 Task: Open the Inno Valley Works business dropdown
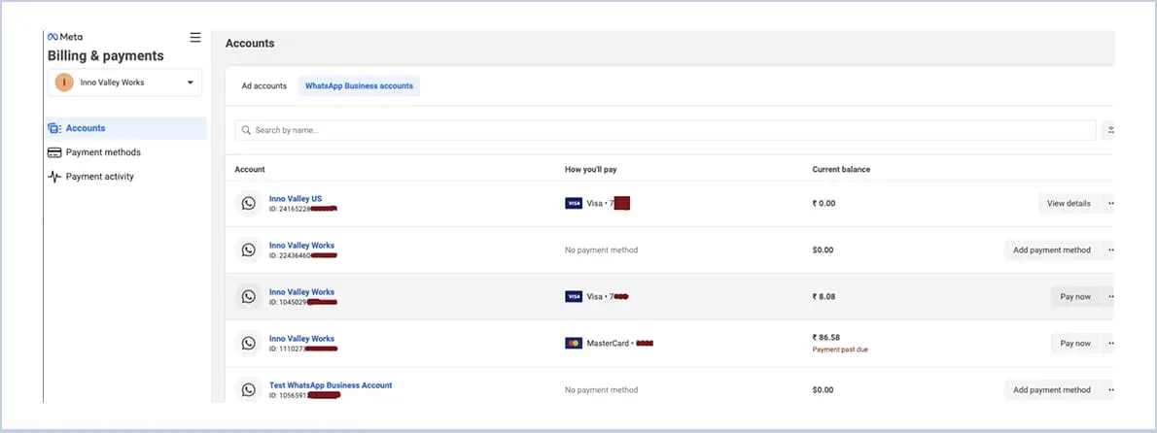[124, 83]
